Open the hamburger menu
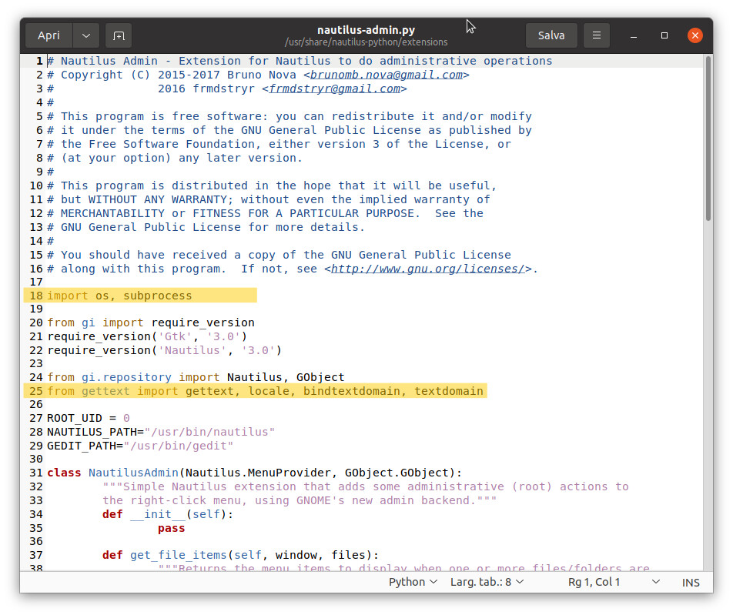 point(597,35)
